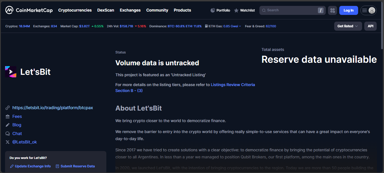Click the Let'sBit exchange logo
The width and height of the screenshot is (384, 173).
click(11, 72)
